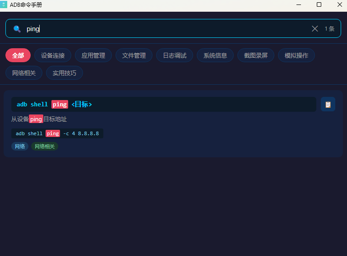Click the adb shell ping <目标> command line
The height and width of the screenshot is (256, 347).
(164, 105)
